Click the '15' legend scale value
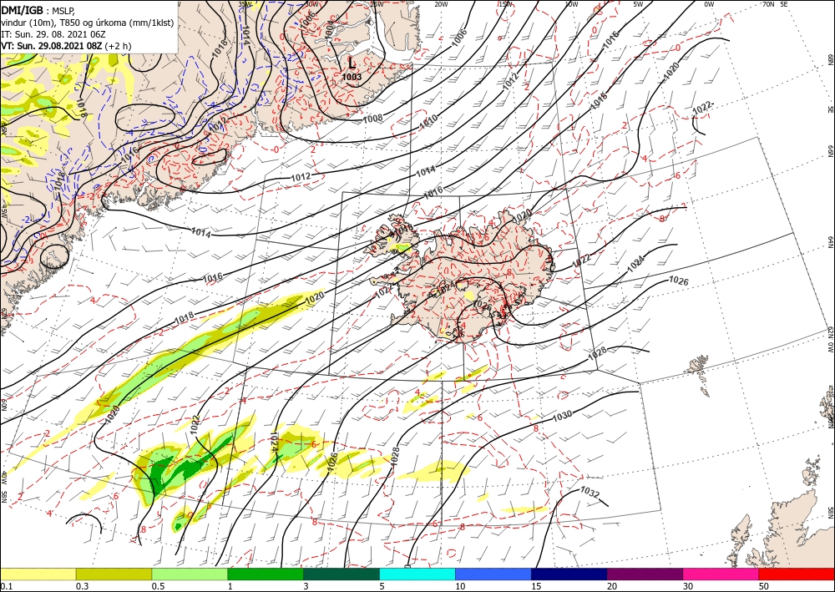 coord(536,586)
